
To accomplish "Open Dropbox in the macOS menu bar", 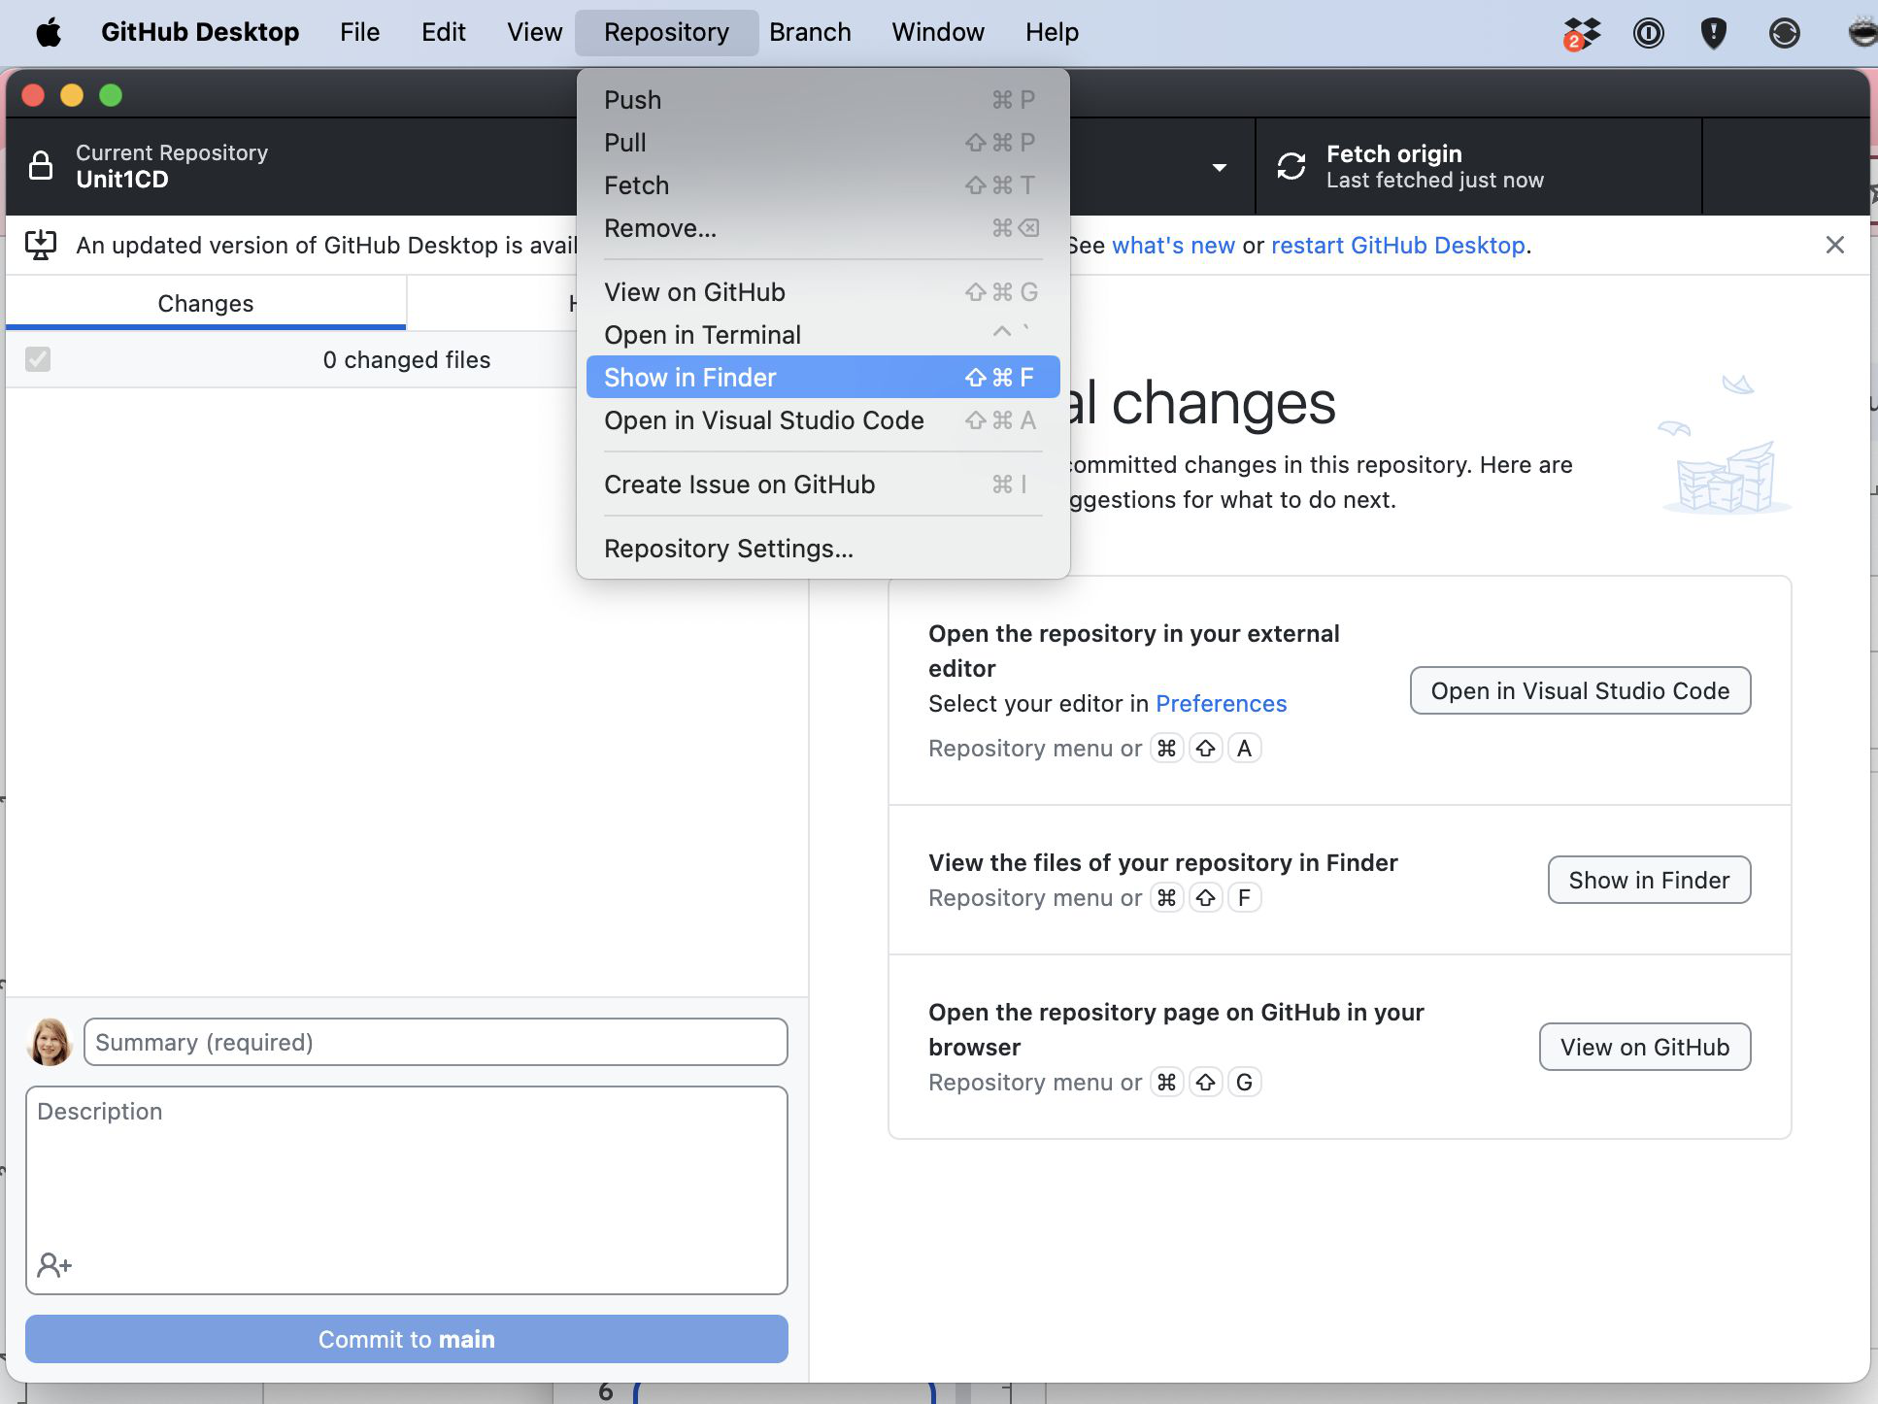I will 1581,33.
